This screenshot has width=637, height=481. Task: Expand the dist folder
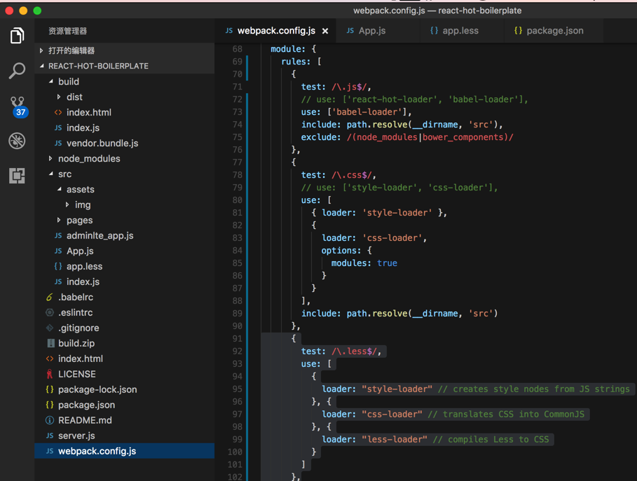pos(74,97)
